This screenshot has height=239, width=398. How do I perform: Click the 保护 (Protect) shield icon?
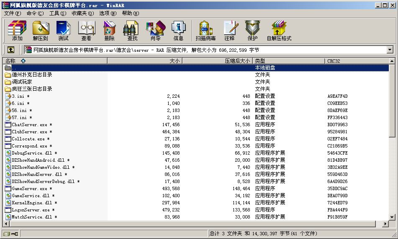tap(252, 31)
